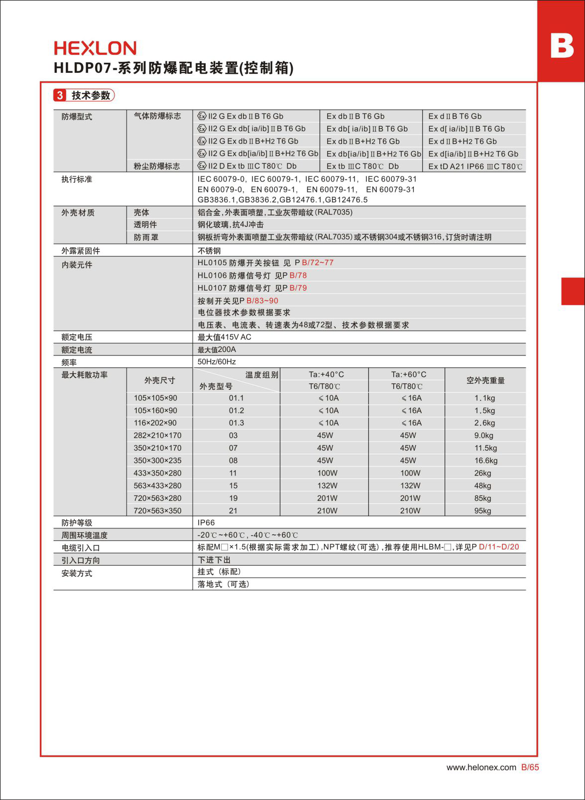
Task: Click the value '50Hz/60Hz'
Action: (x=217, y=362)
